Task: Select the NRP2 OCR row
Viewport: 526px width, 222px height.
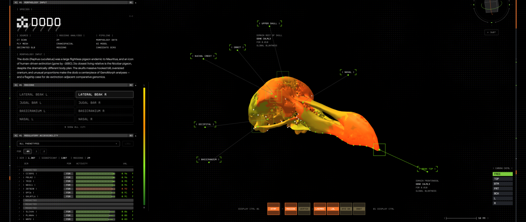Action: [x=76, y=219]
